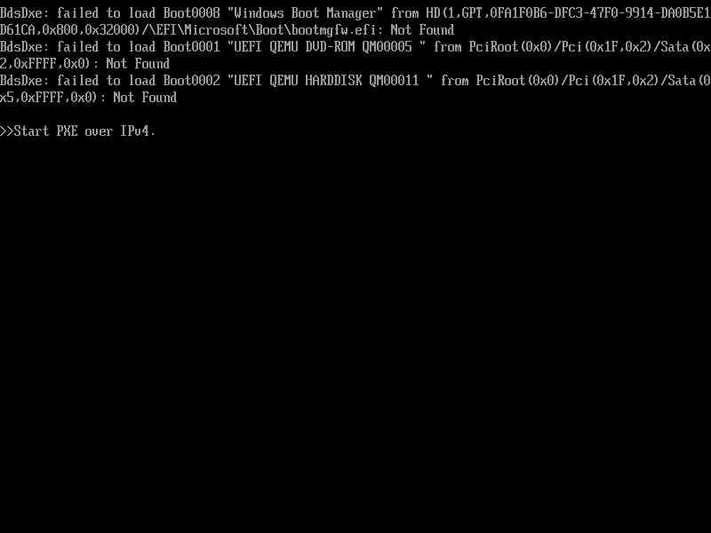The width and height of the screenshot is (711, 533).
Task: Click 'Not Found' after 2,0xFFFF,0x0)
Action: (138, 63)
